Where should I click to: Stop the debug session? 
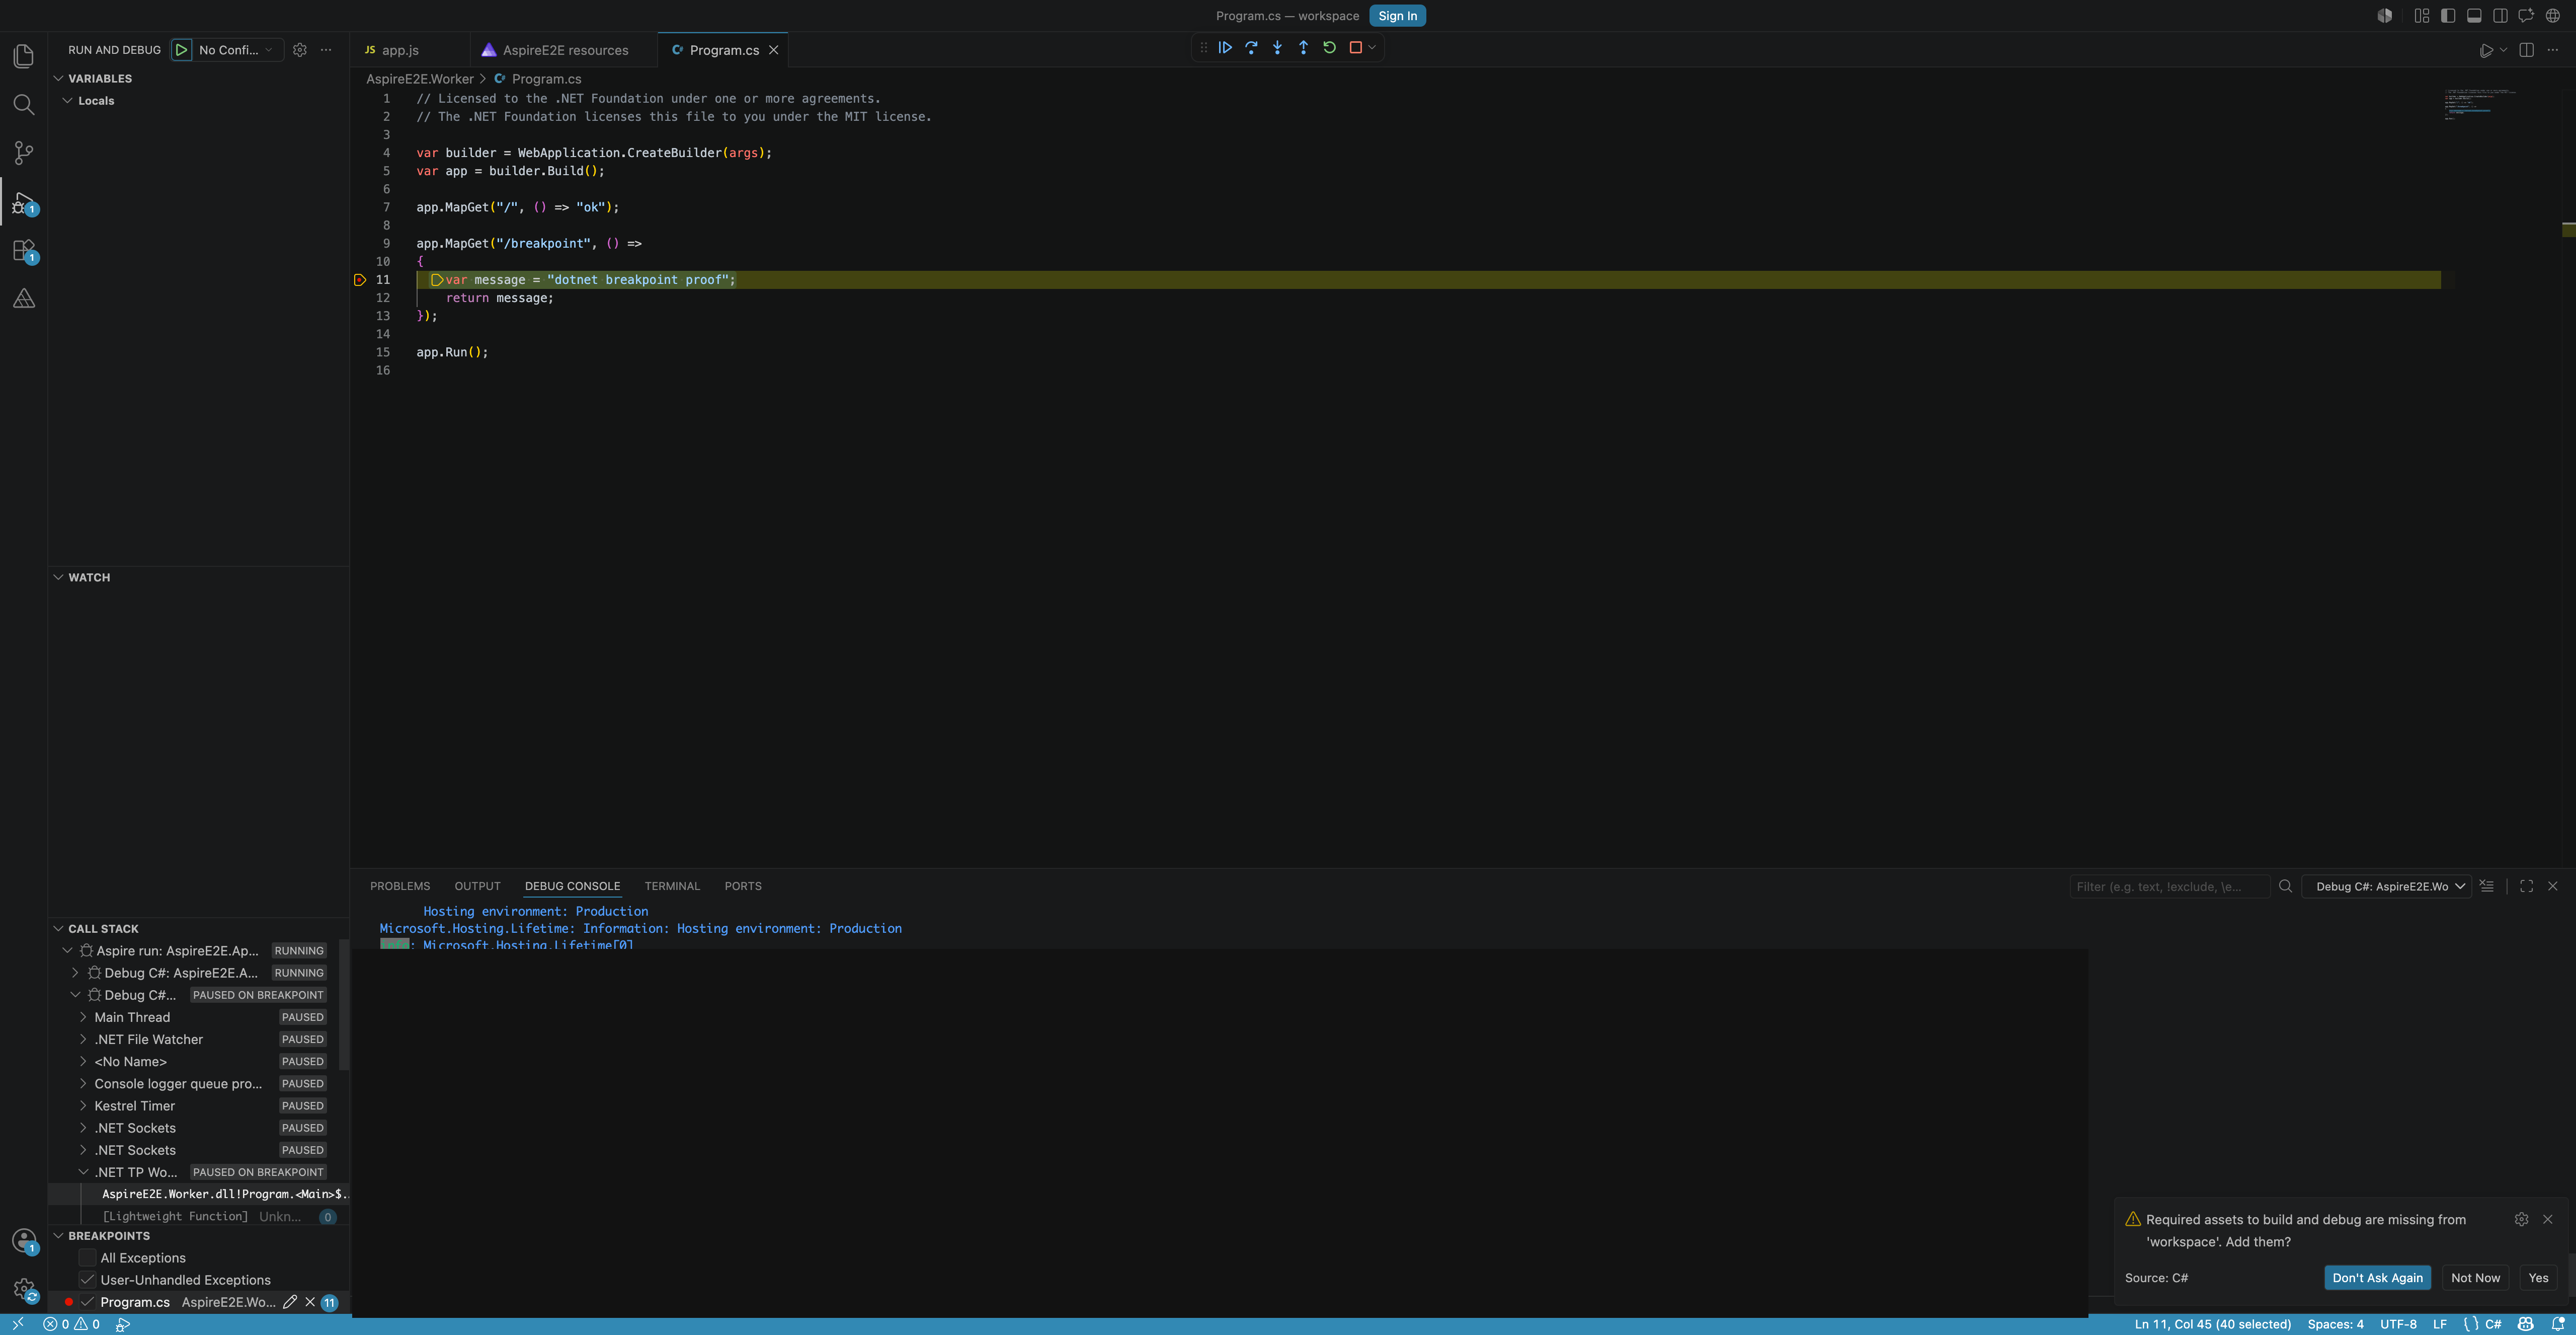click(1355, 48)
